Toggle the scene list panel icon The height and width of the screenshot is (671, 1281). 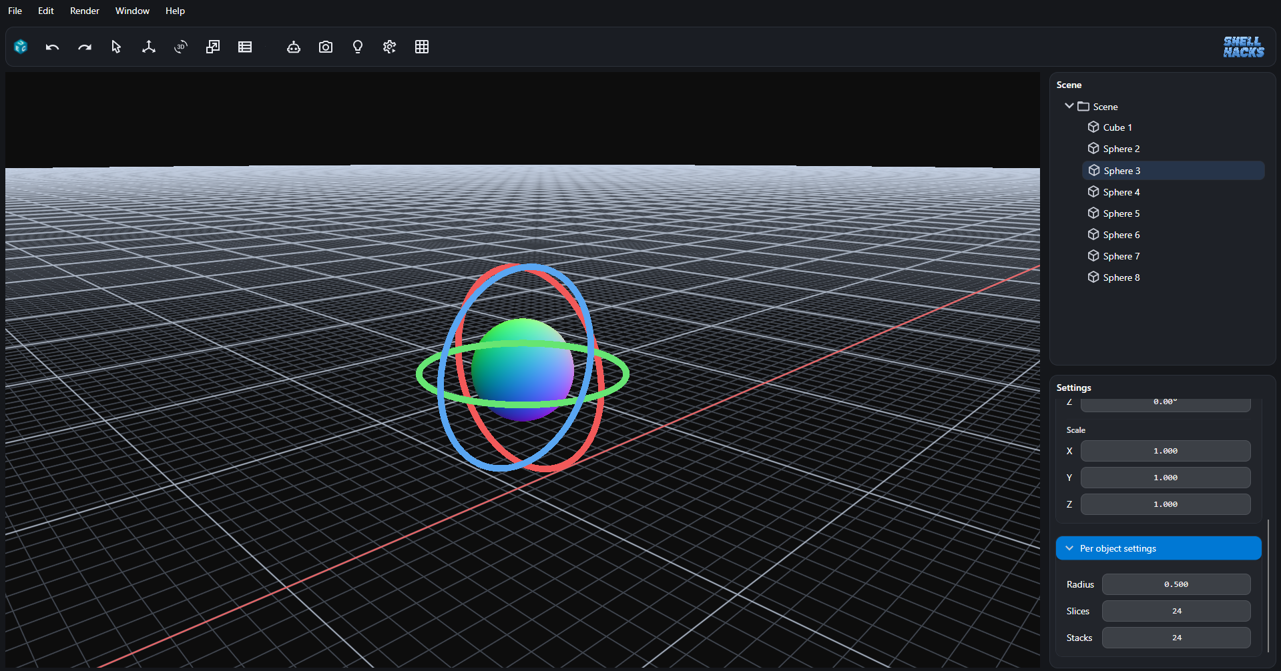pos(245,47)
